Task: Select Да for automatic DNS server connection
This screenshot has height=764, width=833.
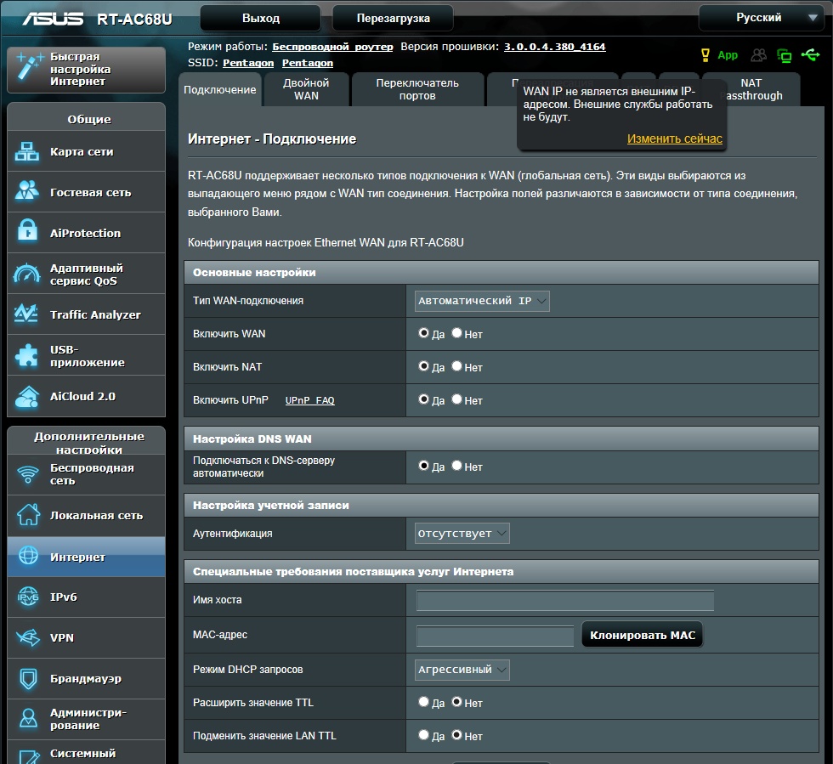Action: point(423,466)
